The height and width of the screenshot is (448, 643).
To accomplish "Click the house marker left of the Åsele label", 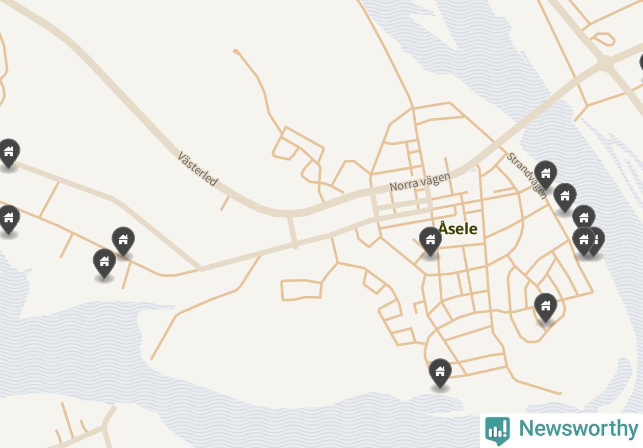I will (x=430, y=241).
